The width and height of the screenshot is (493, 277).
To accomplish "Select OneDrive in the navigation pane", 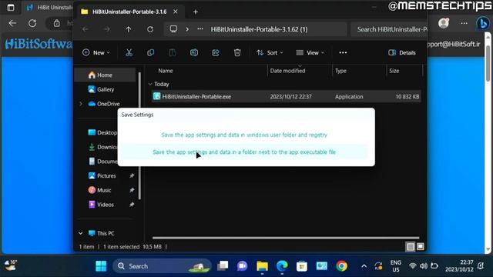I will tap(108, 104).
